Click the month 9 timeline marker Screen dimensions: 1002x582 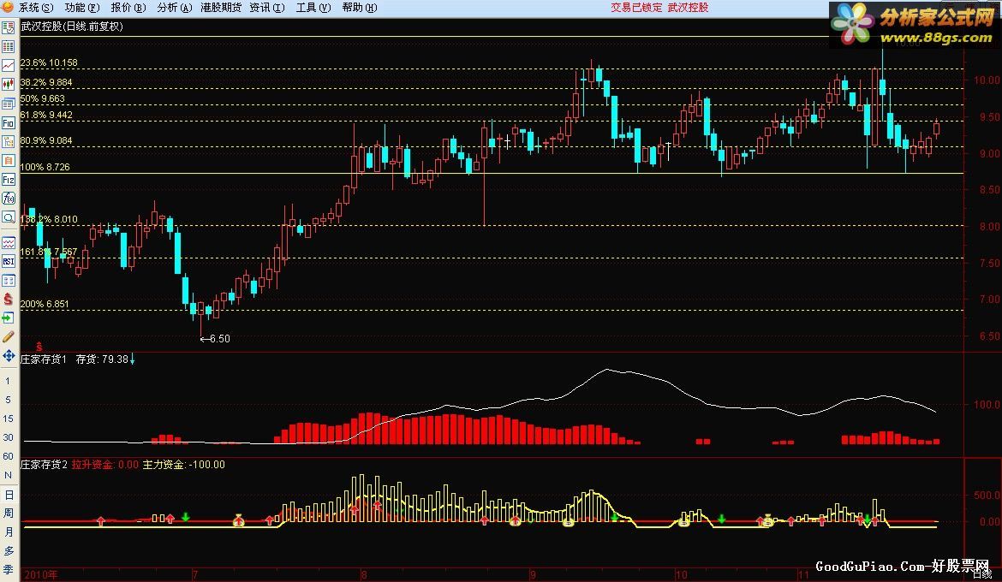[533, 574]
